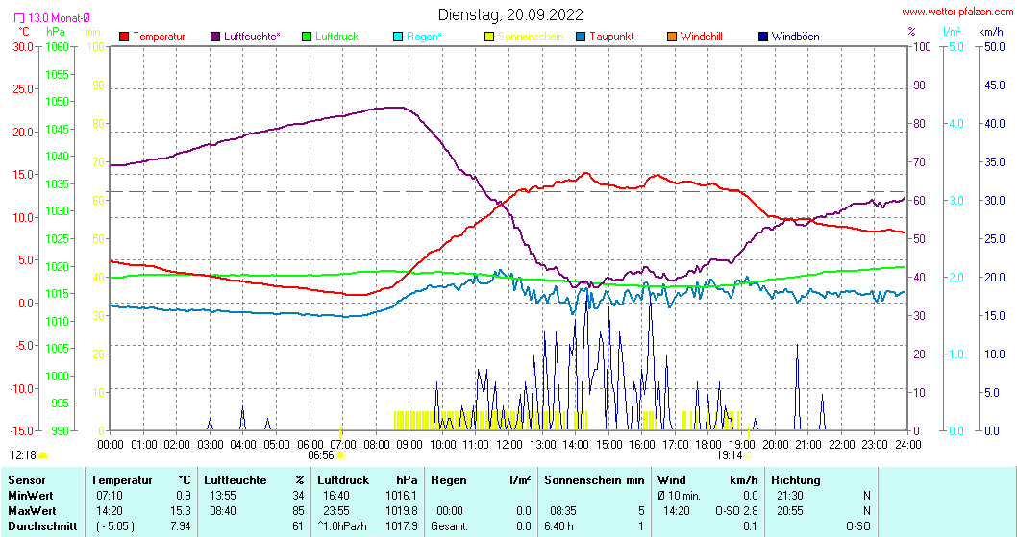Click the MinWert row label
Viewport: 1017px width, 537px height.
click(30, 496)
